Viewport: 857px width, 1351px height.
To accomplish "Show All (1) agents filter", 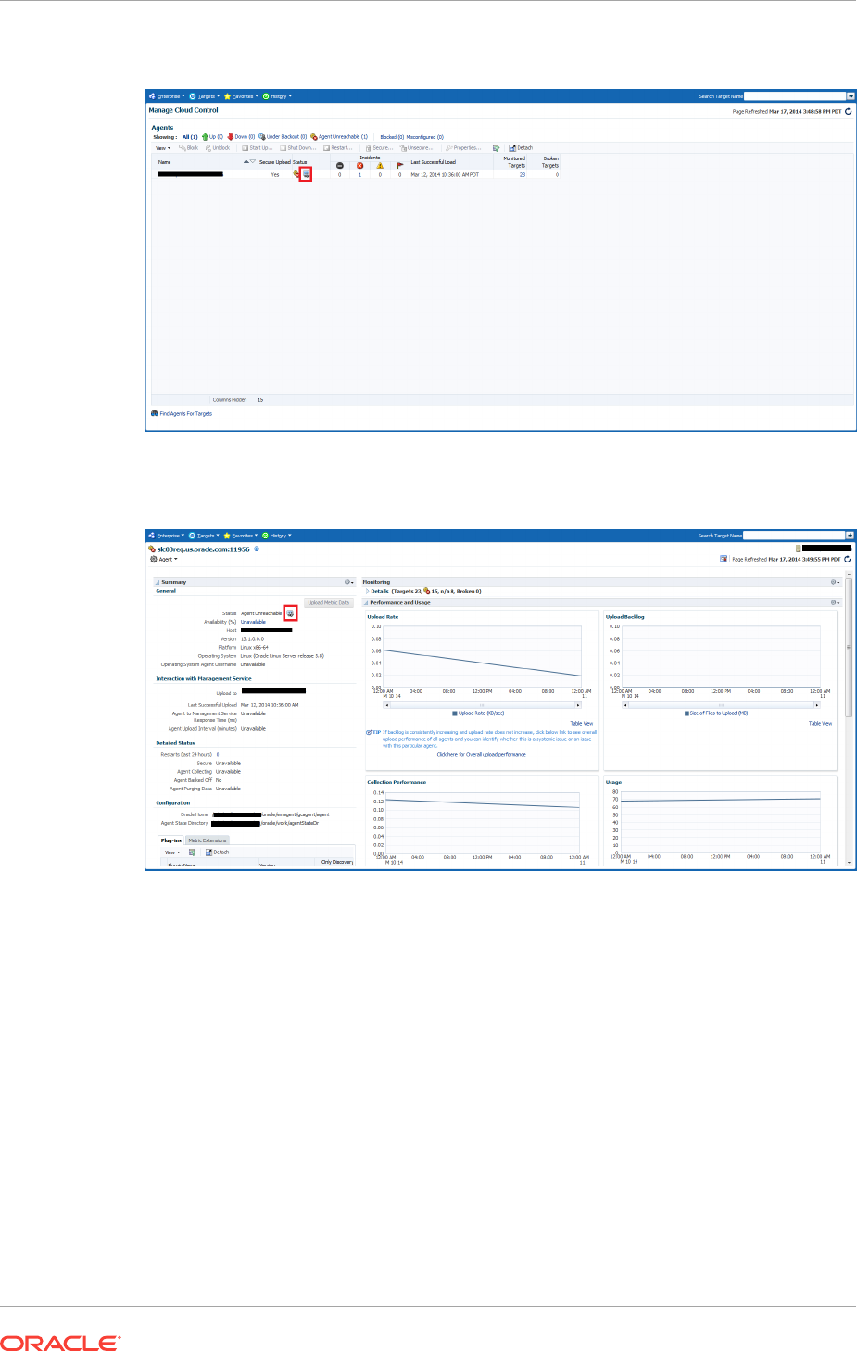I will [190, 137].
